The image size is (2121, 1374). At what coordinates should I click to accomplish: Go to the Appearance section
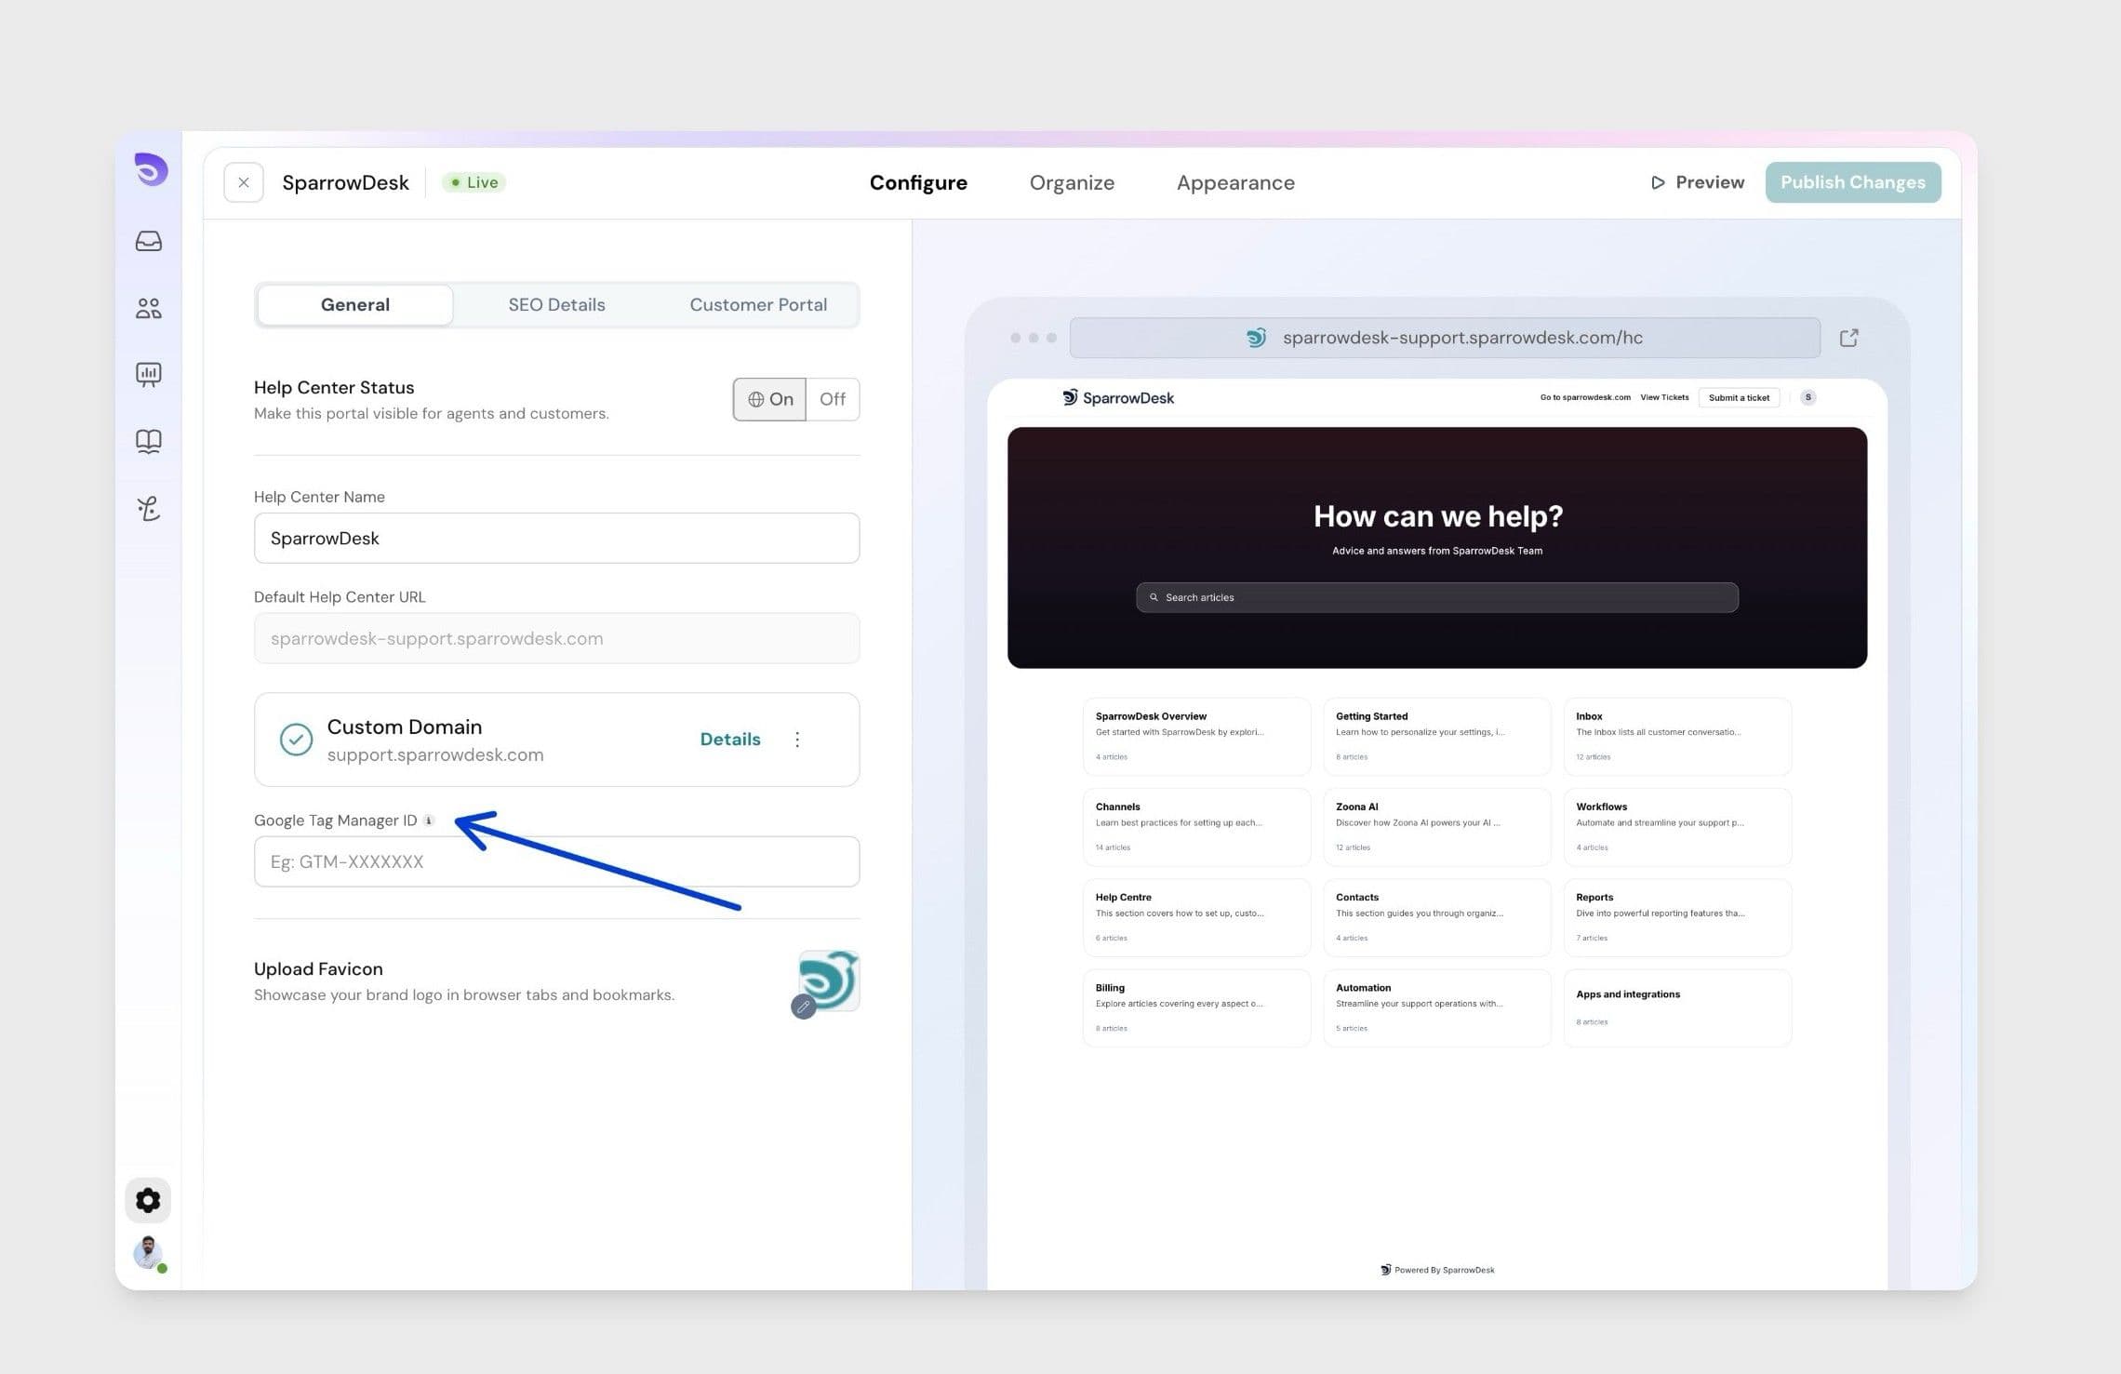[x=1235, y=182]
